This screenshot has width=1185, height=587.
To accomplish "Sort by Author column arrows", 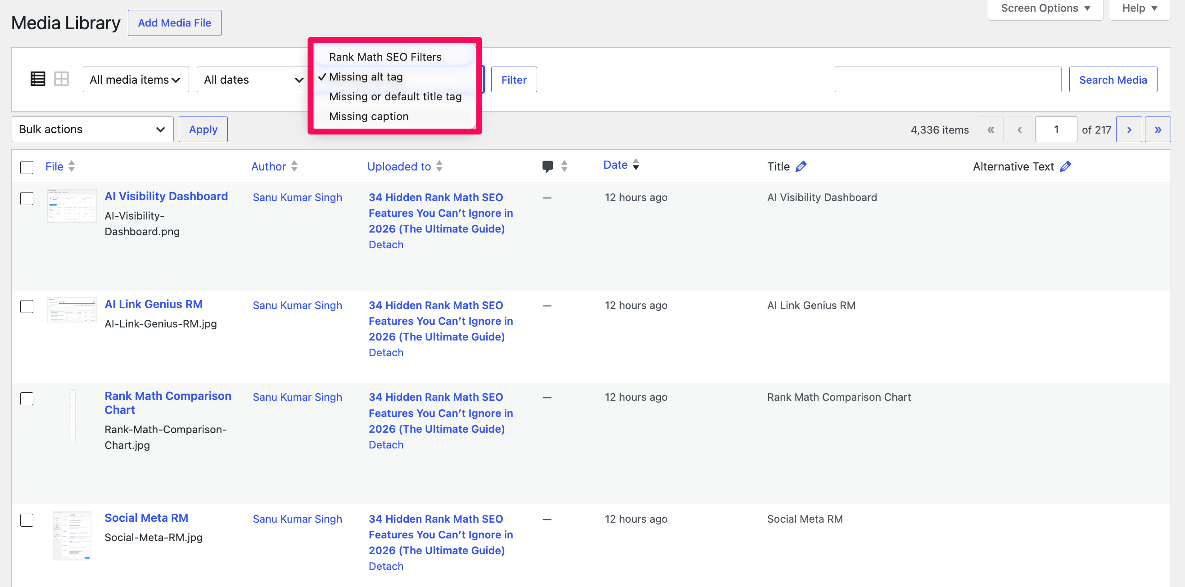I will point(294,166).
